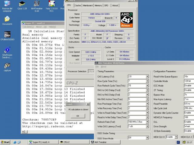Image resolution: width=194 pixels, height=145 pixels.
Task: Click Processor Selection CPU field in CPU-Z
Action: point(91,71)
